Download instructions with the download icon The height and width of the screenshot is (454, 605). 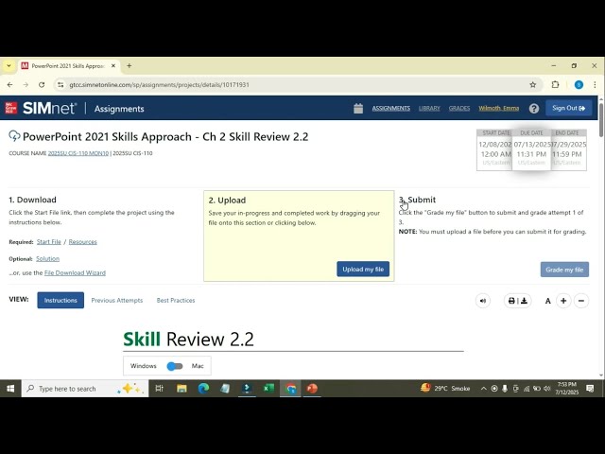tap(524, 301)
